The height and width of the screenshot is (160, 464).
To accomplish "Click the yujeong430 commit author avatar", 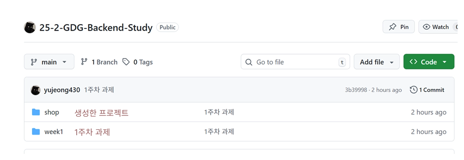I will pyautogui.click(x=35, y=90).
